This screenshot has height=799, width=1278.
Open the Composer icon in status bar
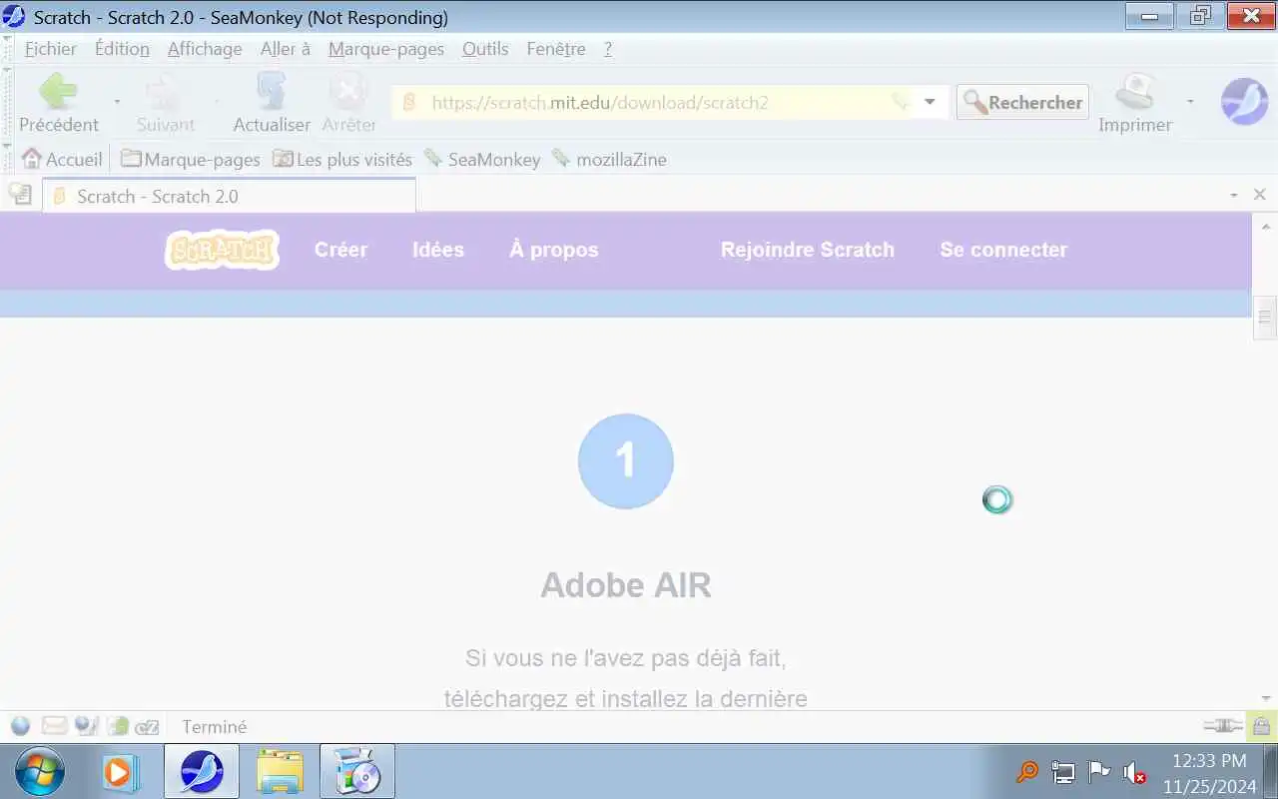tap(86, 726)
